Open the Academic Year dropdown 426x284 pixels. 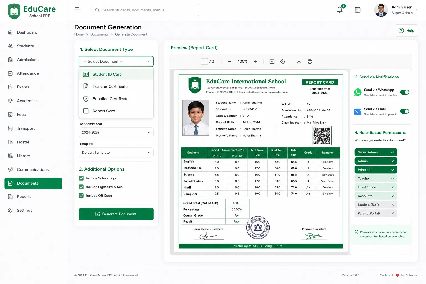tap(116, 132)
